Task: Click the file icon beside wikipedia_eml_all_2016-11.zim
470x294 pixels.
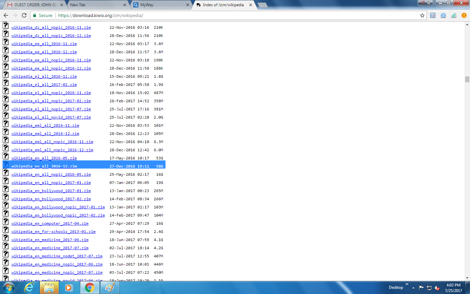Action: click(6, 123)
